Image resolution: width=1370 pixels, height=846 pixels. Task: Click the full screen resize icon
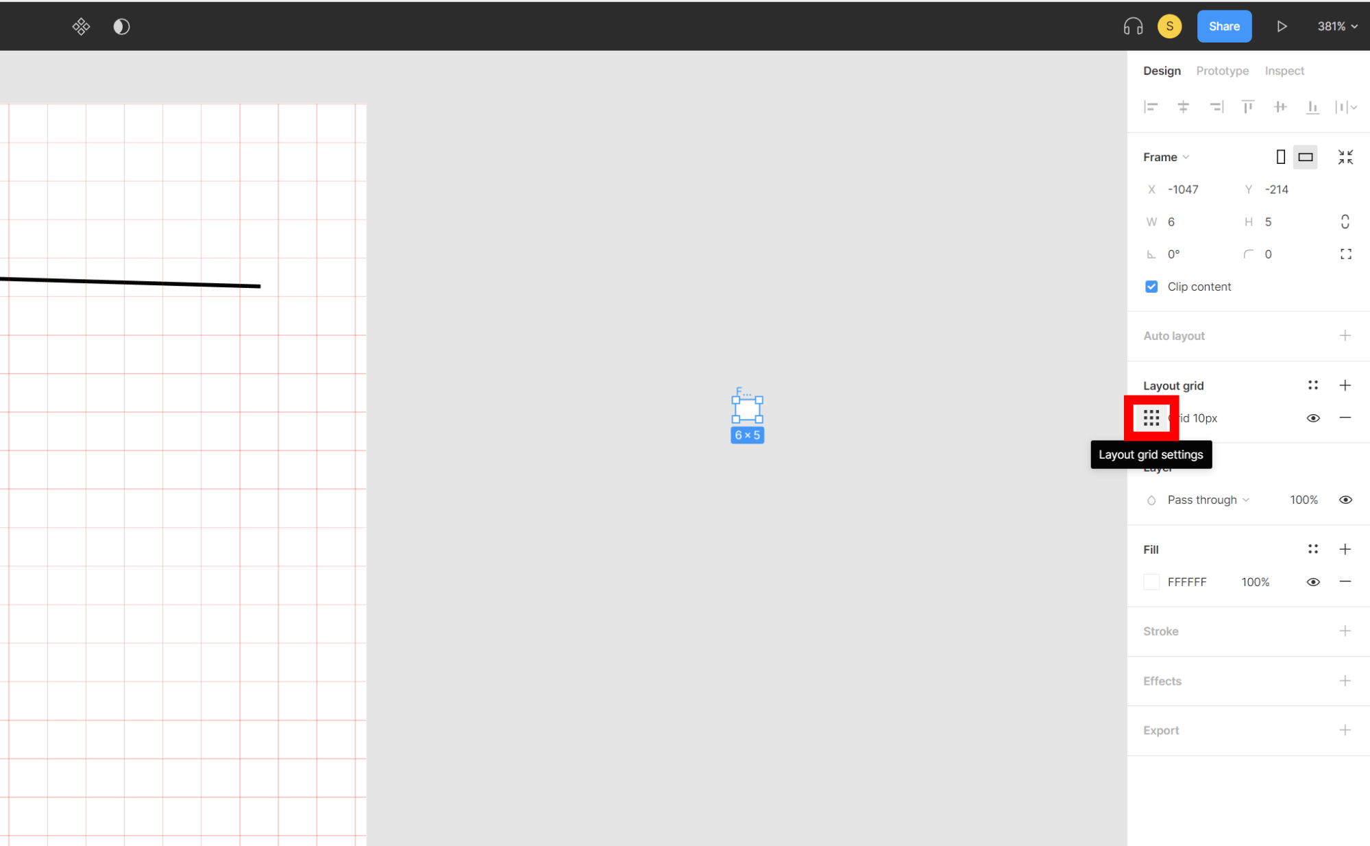click(1345, 157)
